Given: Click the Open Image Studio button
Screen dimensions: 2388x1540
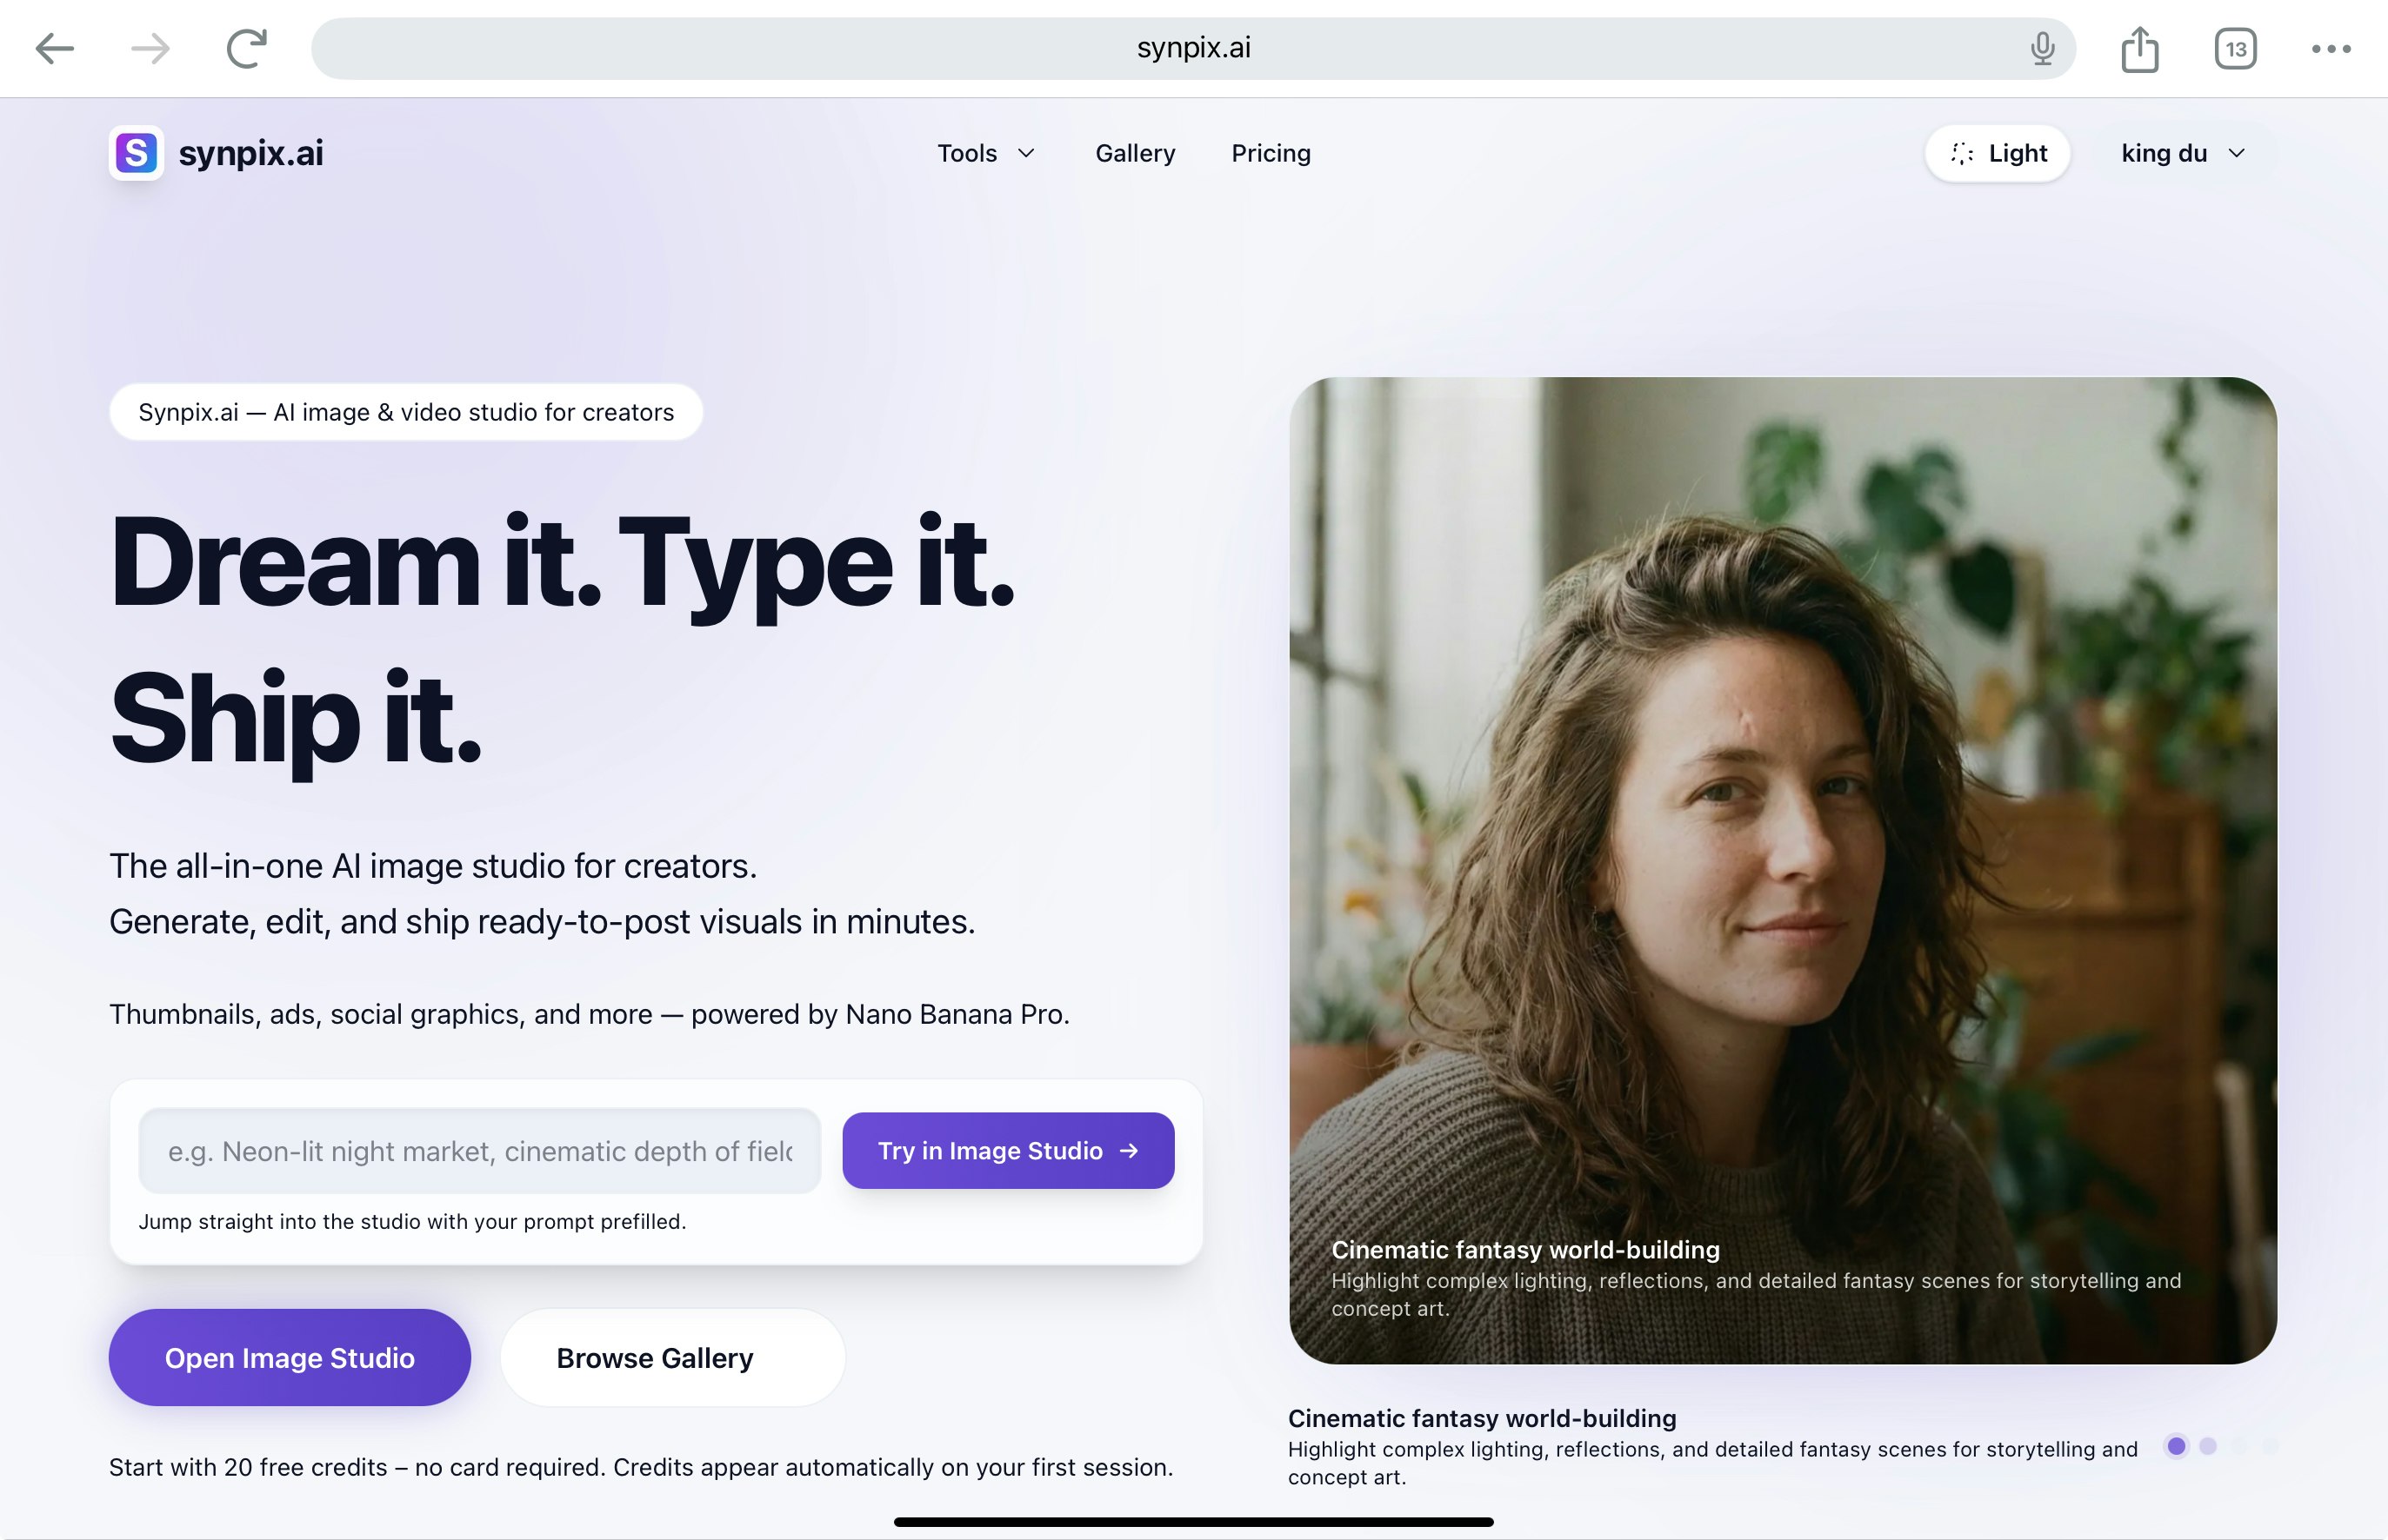Looking at the screenshot, I should coord(289,1357).
